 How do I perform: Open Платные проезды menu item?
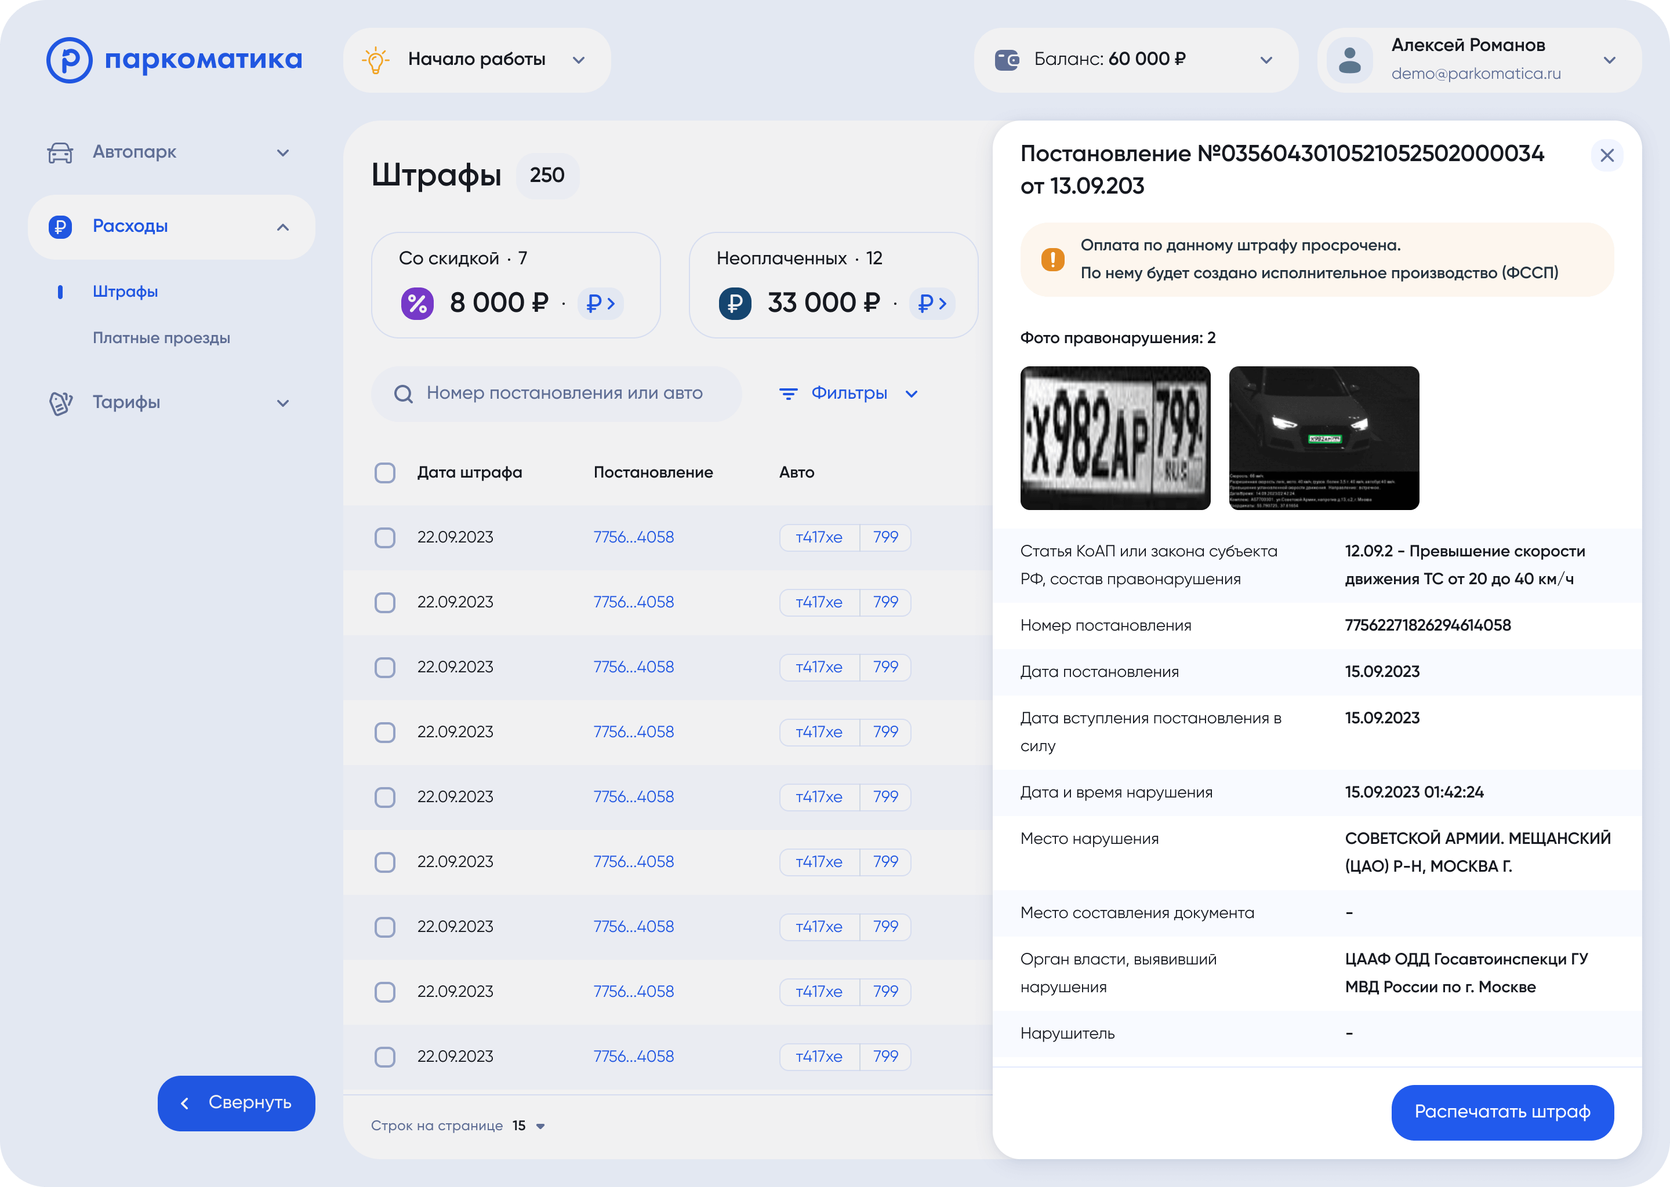tap(161, 338)
